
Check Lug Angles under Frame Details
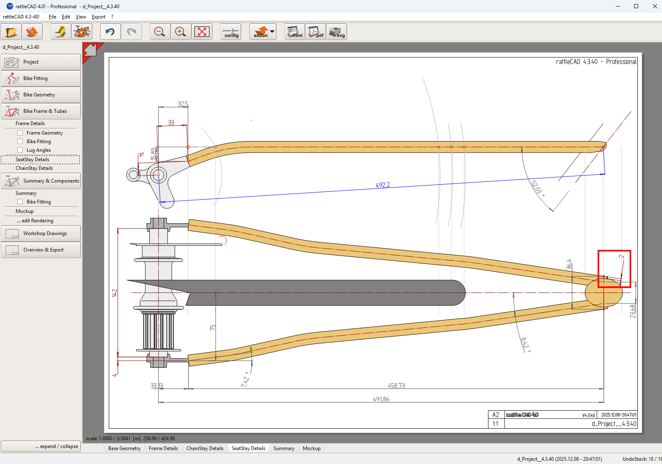[20, 150]
